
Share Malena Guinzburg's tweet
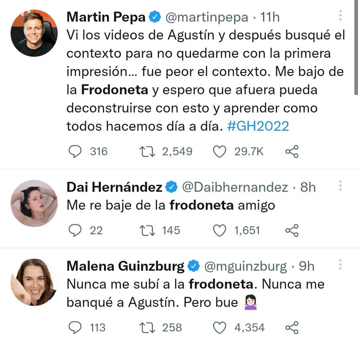click(292, 327)
